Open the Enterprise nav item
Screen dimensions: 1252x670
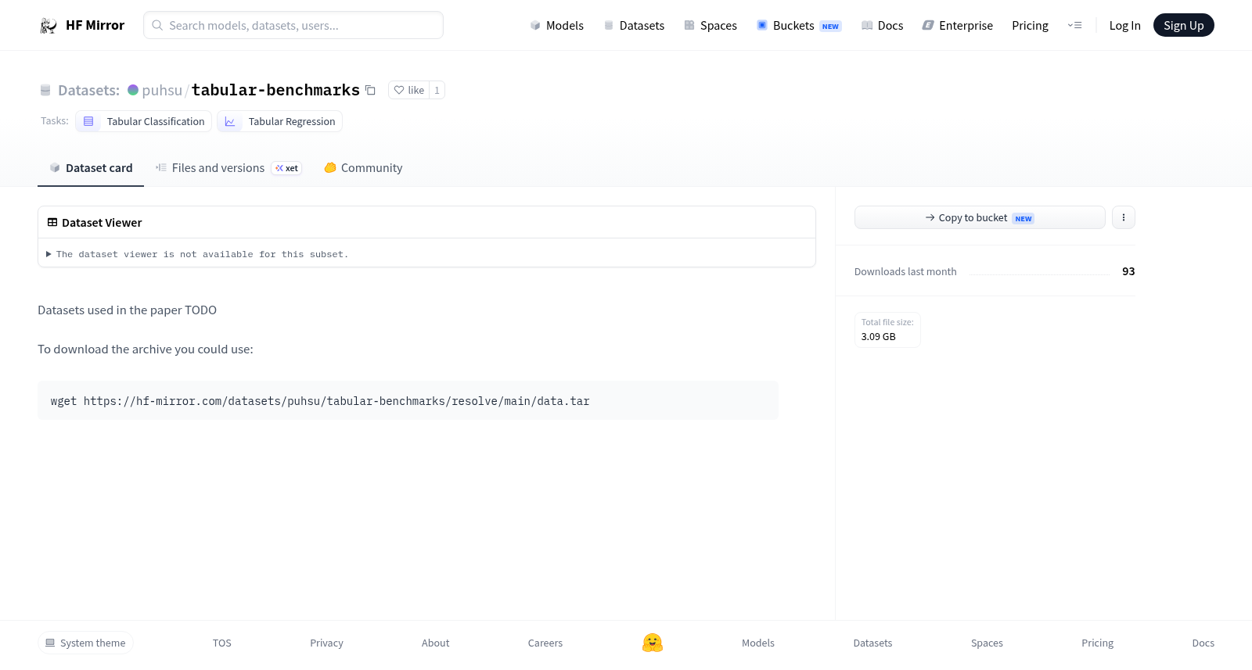pyautogui.click(x=958, y=26)
